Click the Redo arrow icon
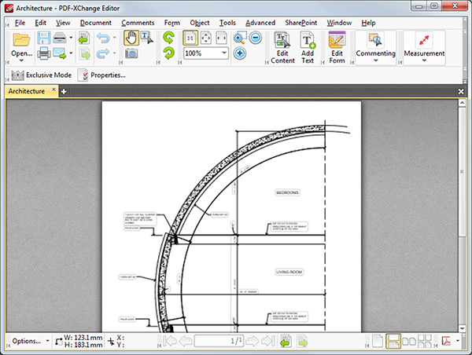 (103, 53)
